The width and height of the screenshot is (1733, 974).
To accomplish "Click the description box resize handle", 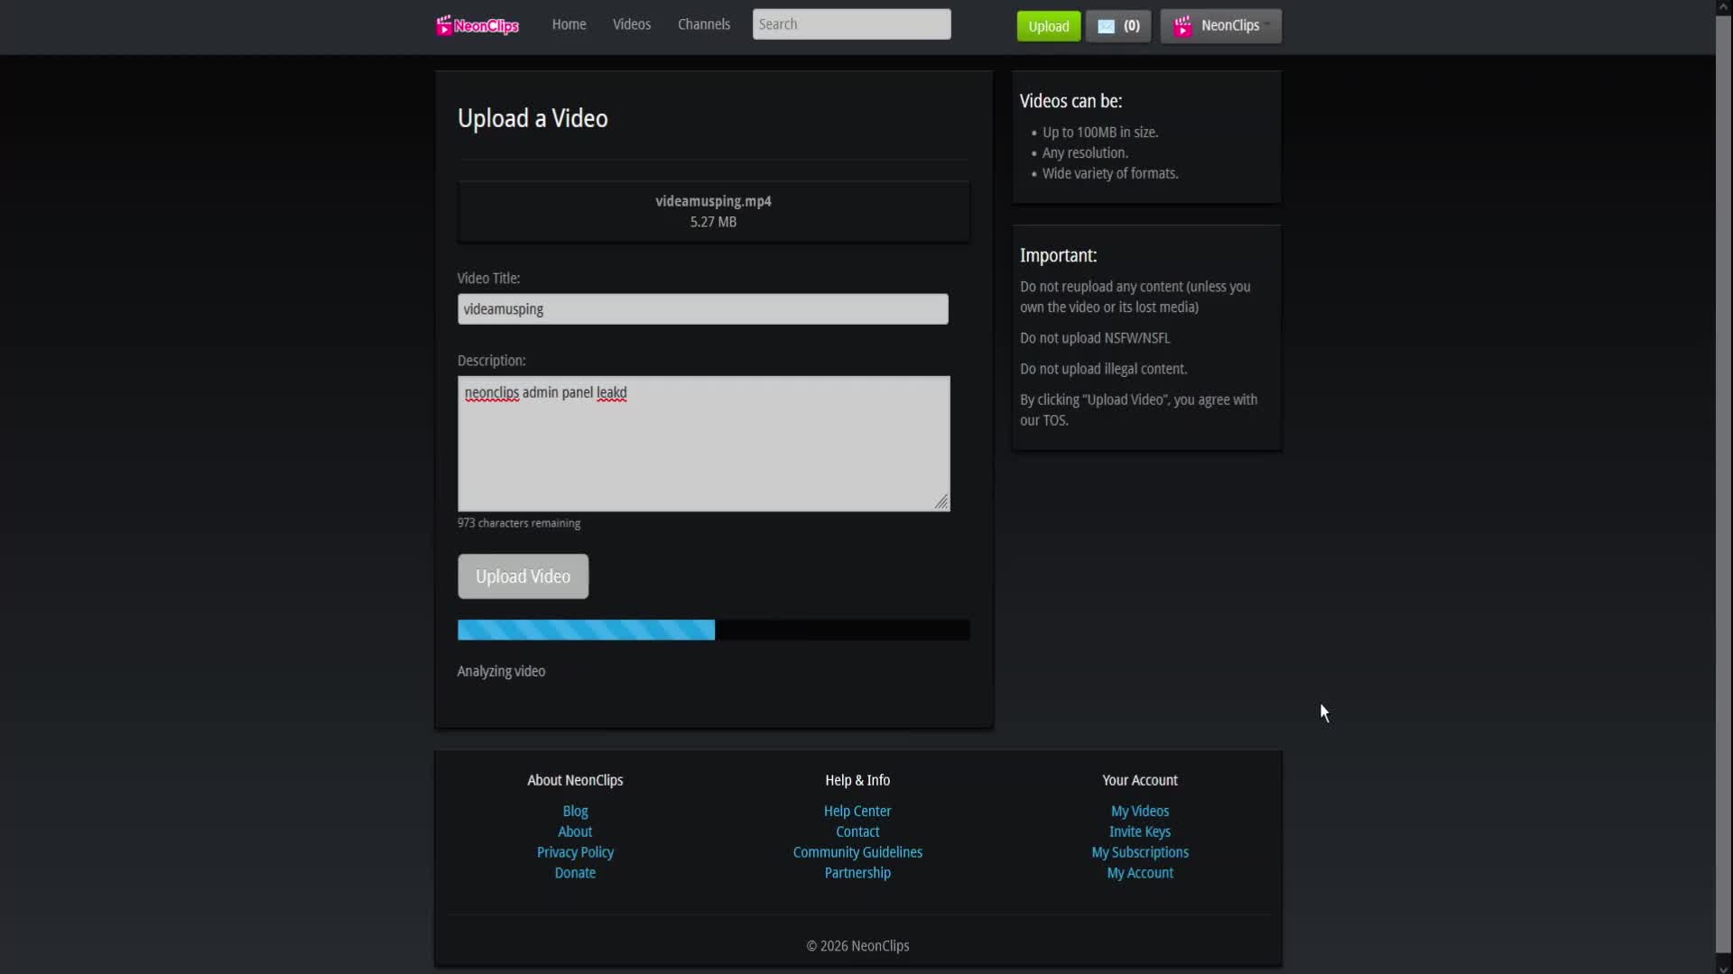I will point(941,501).
